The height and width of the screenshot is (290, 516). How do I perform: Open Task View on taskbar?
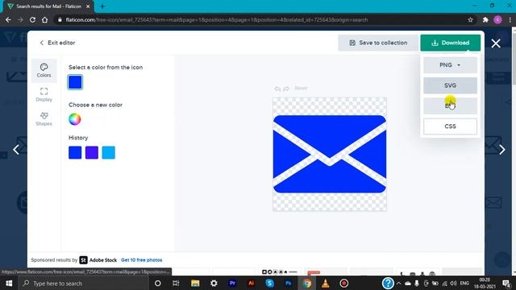(176, 283)
